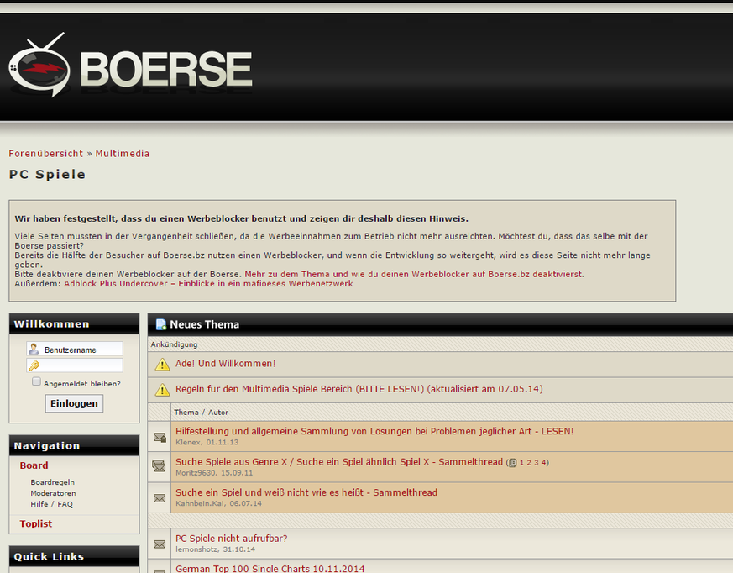Screen dimensions: 733x573
Task: Open Adblock Plus Undercover article link
Action: coord(208,284)
